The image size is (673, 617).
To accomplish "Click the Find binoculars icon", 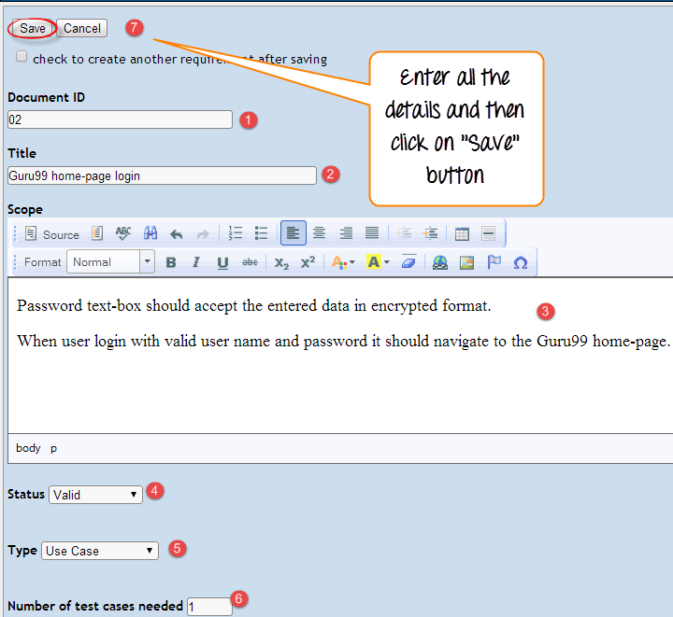I will click(150, 234).
